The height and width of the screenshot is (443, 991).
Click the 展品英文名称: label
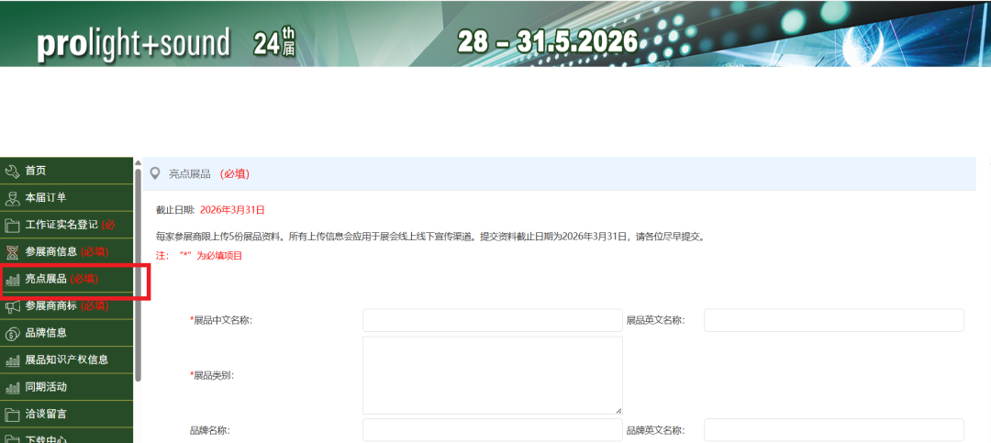point(656,320)
